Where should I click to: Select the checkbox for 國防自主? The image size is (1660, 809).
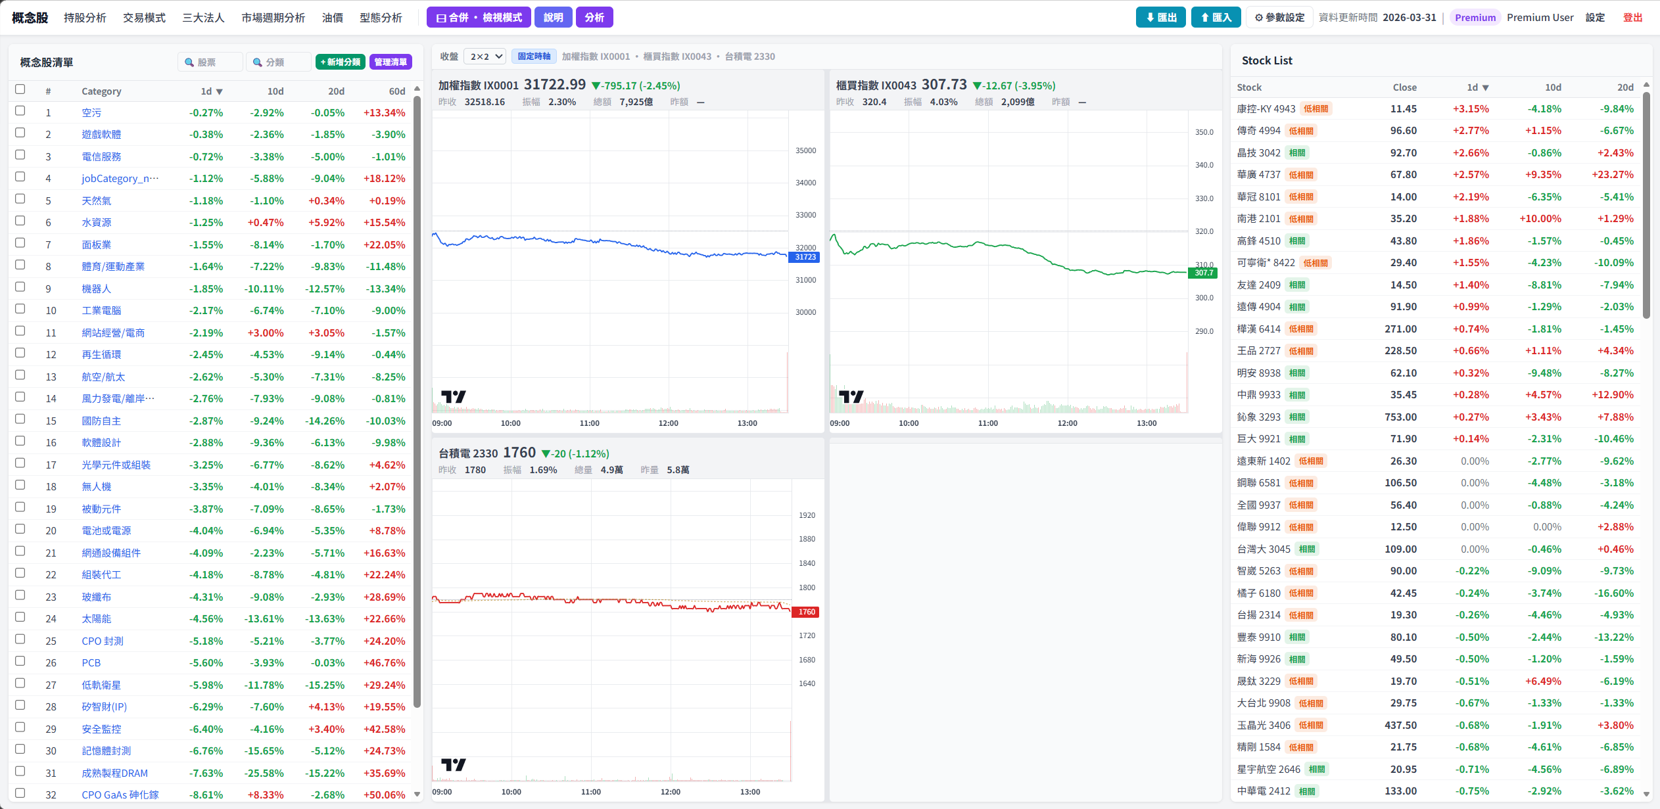point(20,419)
